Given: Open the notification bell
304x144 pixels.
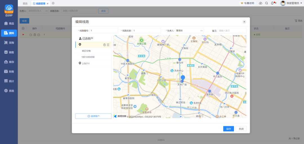Looking at the screenshot, I should tap(272, 3).
